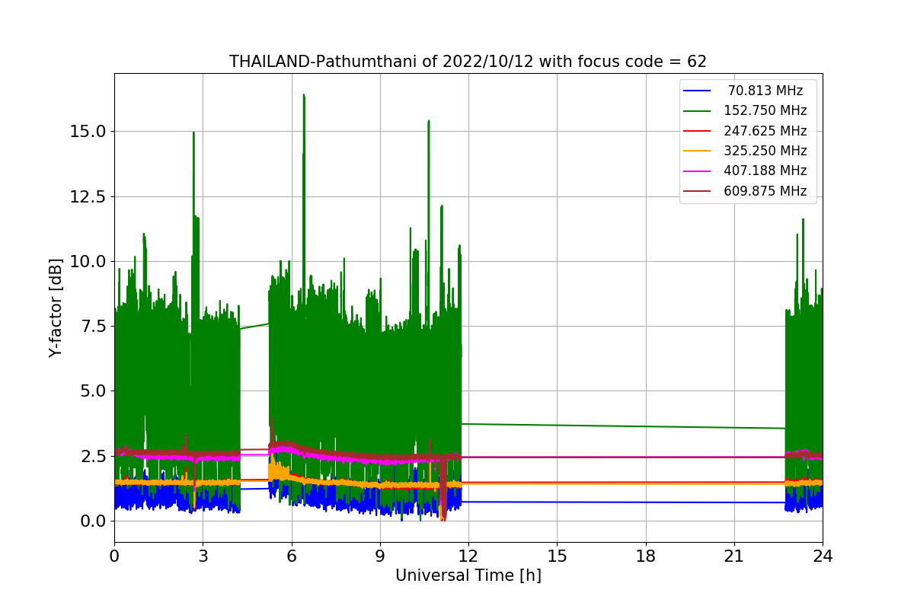Click the Universal Time [h] axis label
The width and height of the screenshot is (914, 609).
coord(468,576)
